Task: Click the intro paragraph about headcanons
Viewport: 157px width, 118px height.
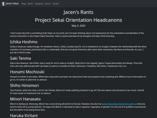Action: [77, 35]
